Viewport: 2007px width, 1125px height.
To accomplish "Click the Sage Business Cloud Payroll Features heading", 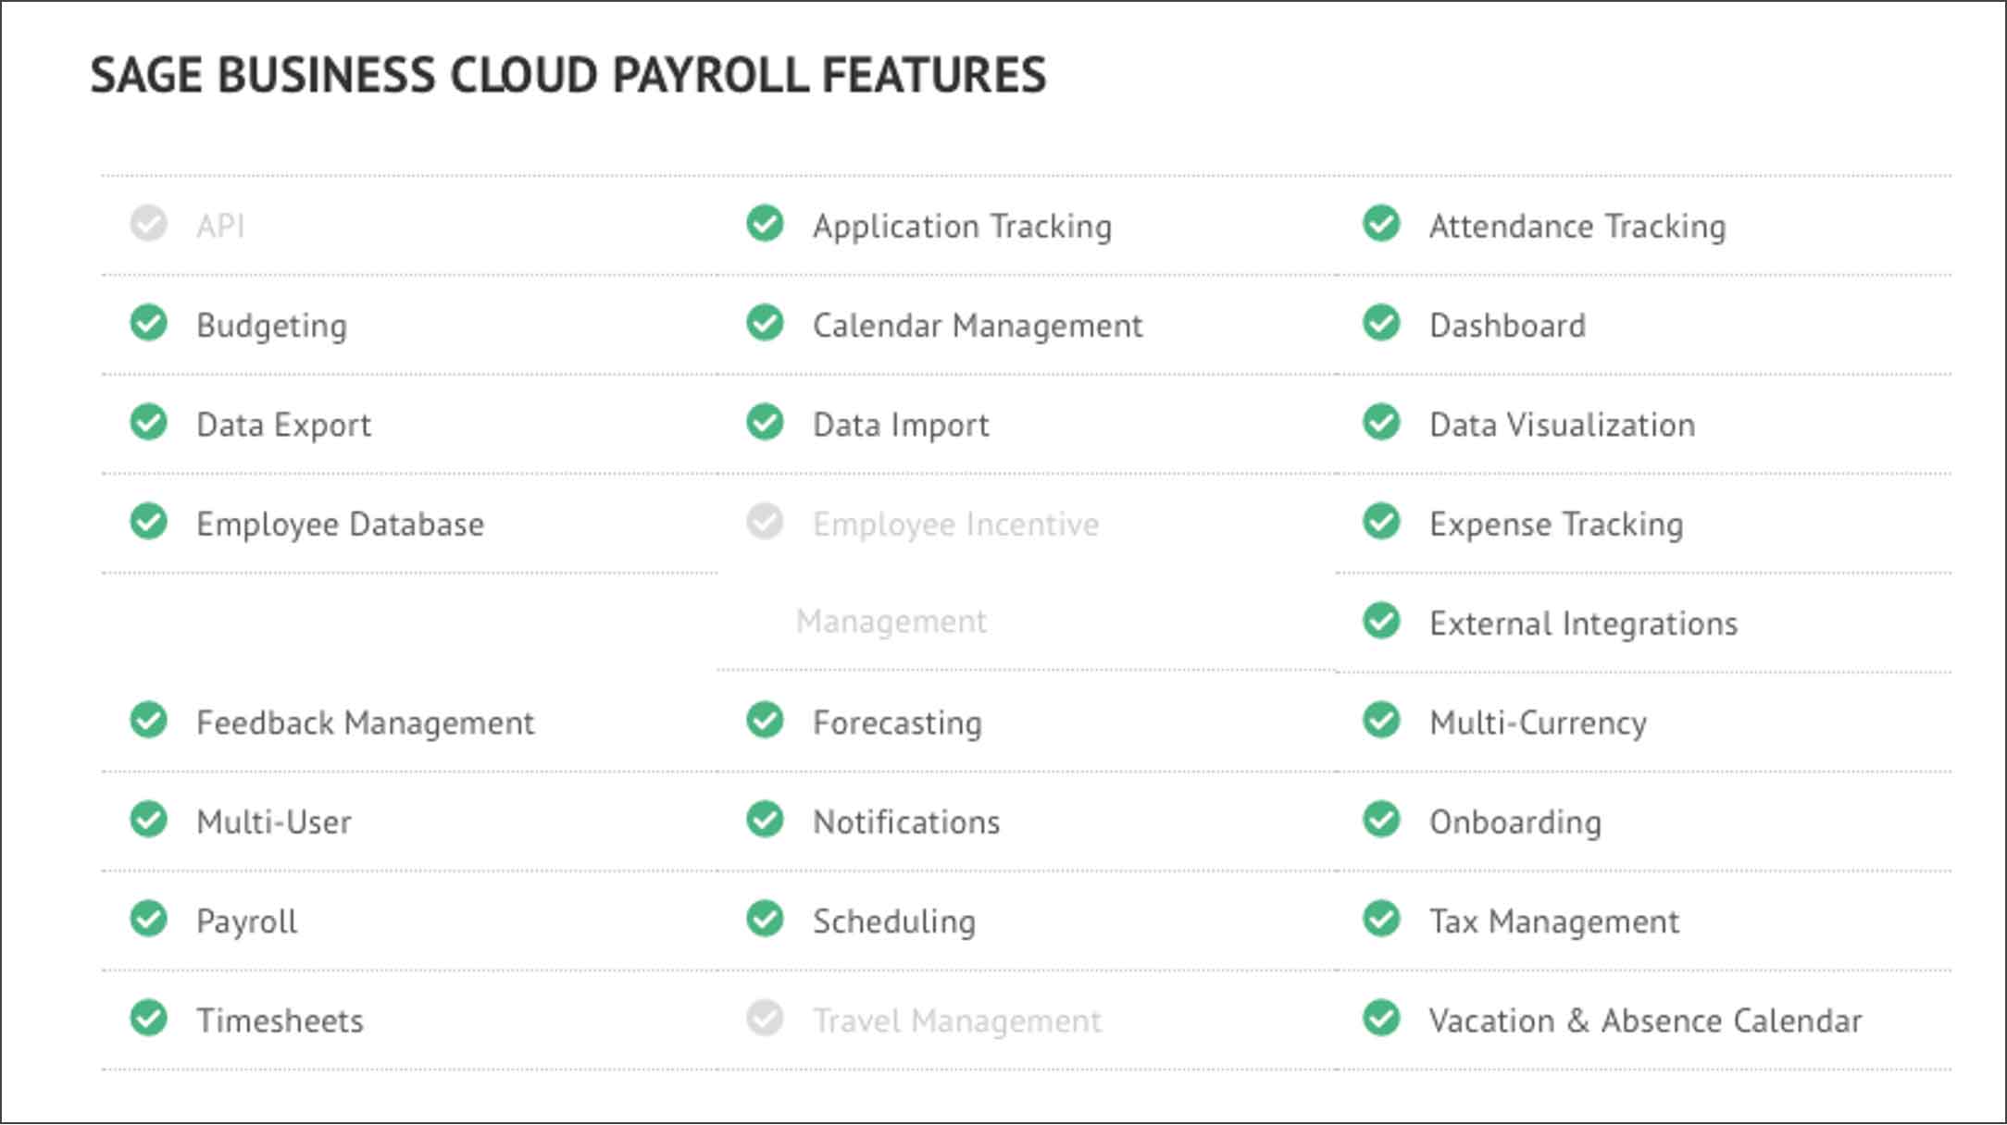I will [567, 75].
